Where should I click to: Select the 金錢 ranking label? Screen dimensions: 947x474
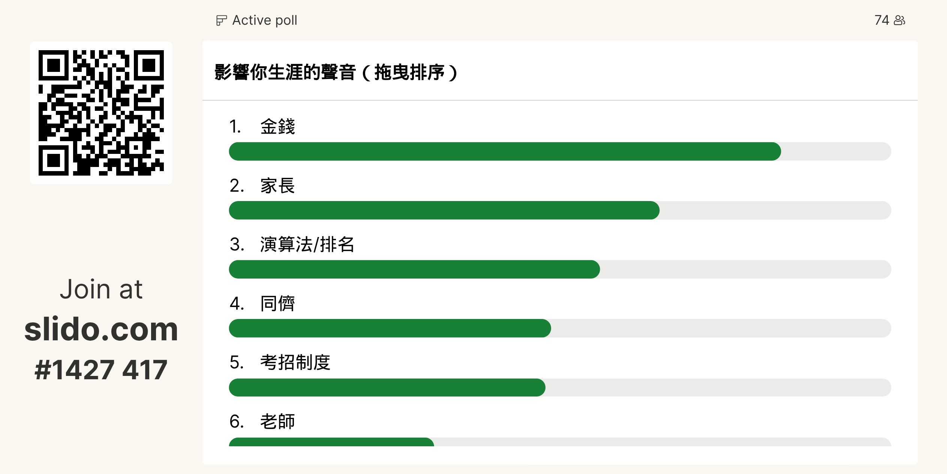click(x=277, y=127)
